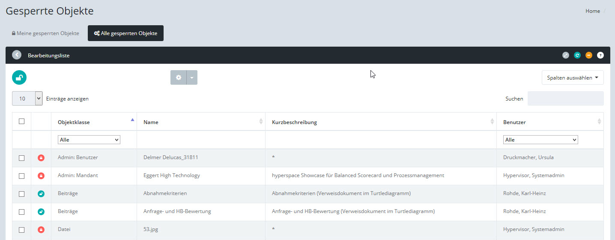
Task: Select the Alle gesperrten Objekte tab
Action: tap(125, 33)
